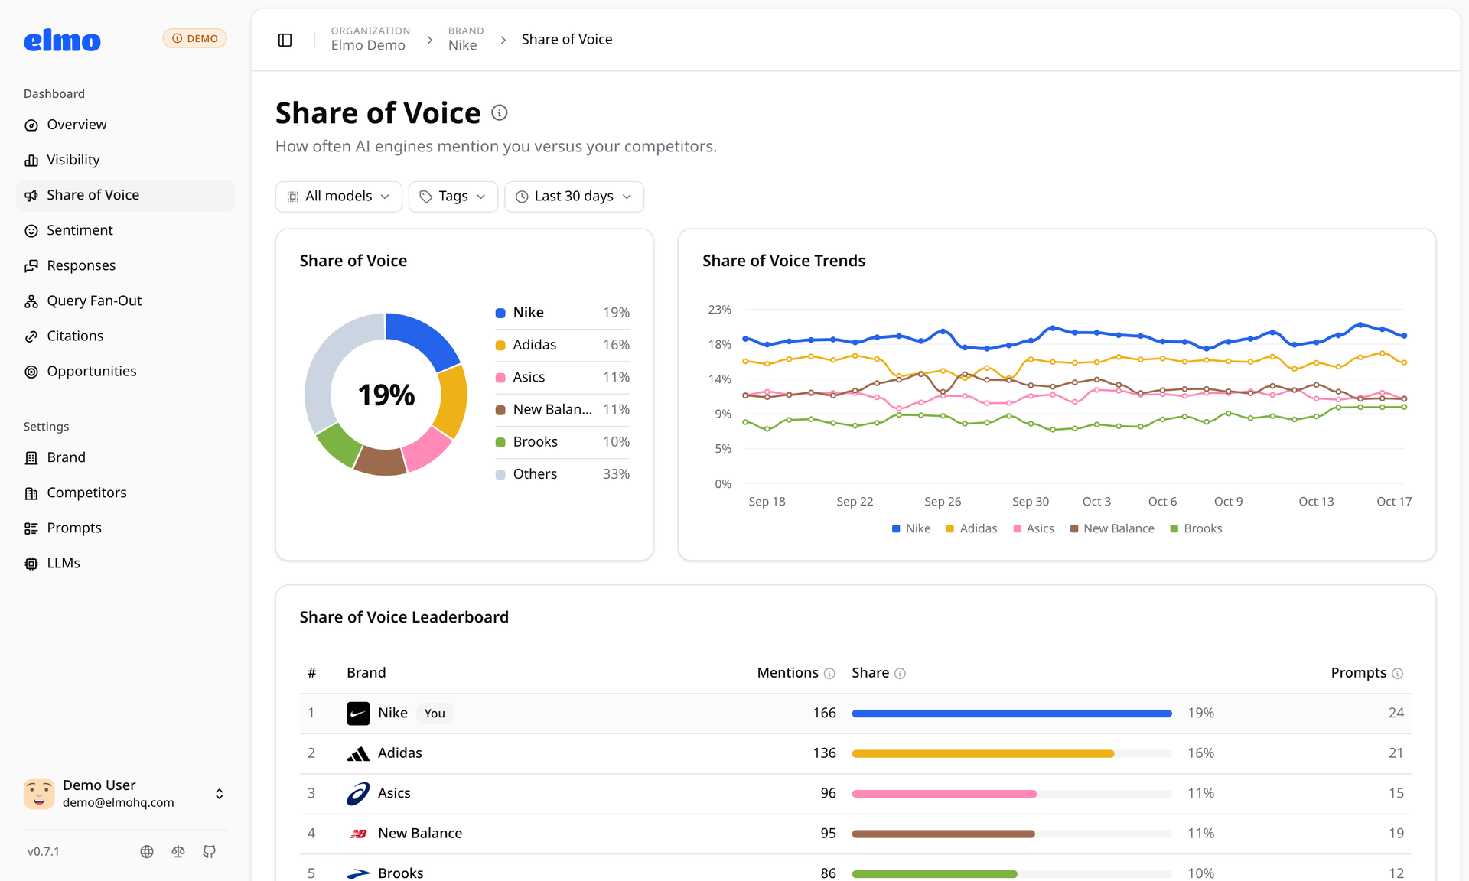1469x881 pixels.
Task: Click the Prompts column info icon
Action: click(x=1397, y=673)
